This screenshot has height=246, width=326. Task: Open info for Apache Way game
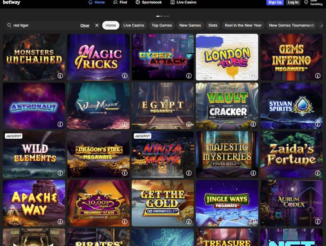[60, 222]
